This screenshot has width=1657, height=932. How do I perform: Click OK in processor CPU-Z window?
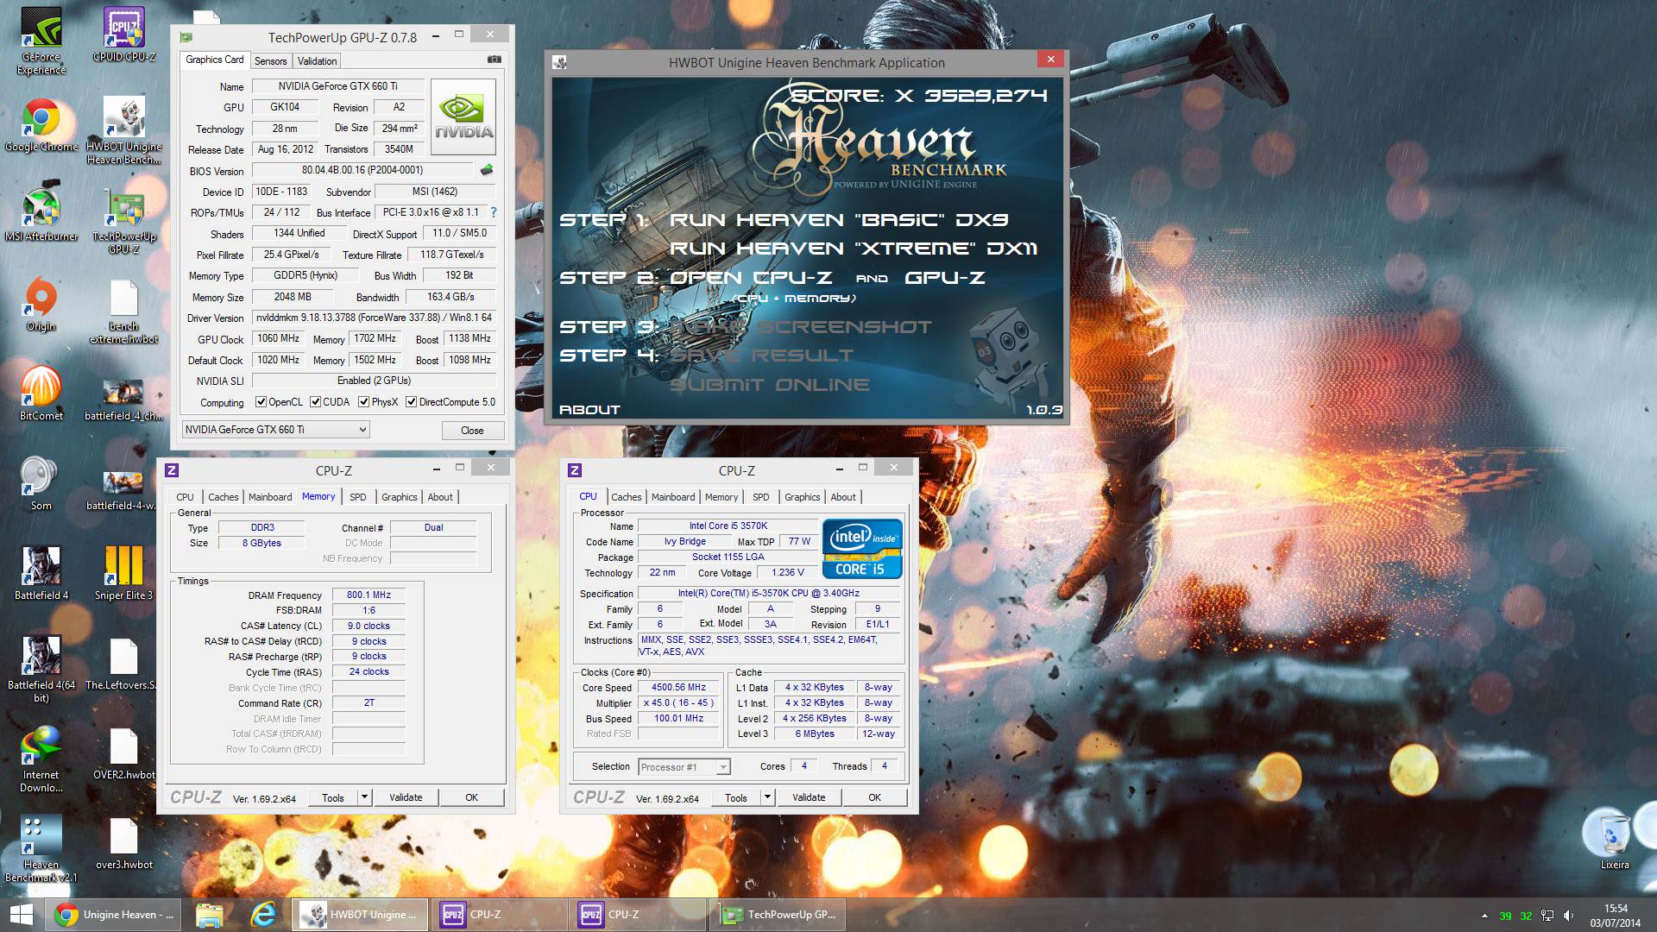tap(874, 797)
